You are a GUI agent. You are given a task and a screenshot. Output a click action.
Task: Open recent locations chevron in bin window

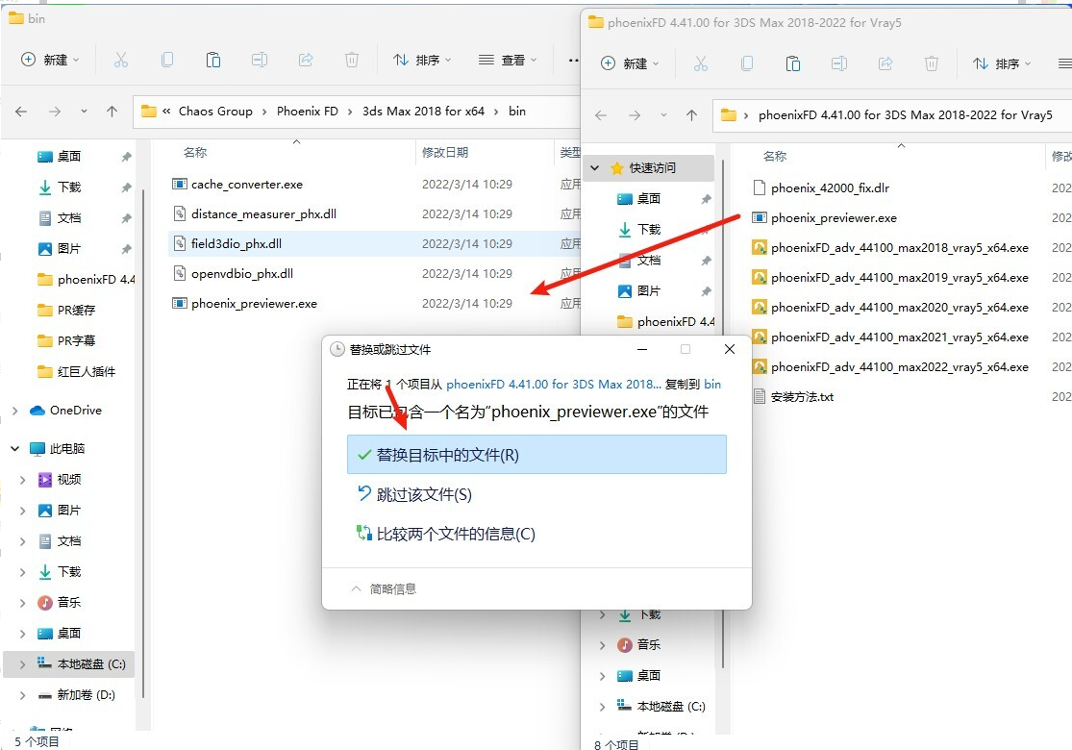click(x=84, y=112)
